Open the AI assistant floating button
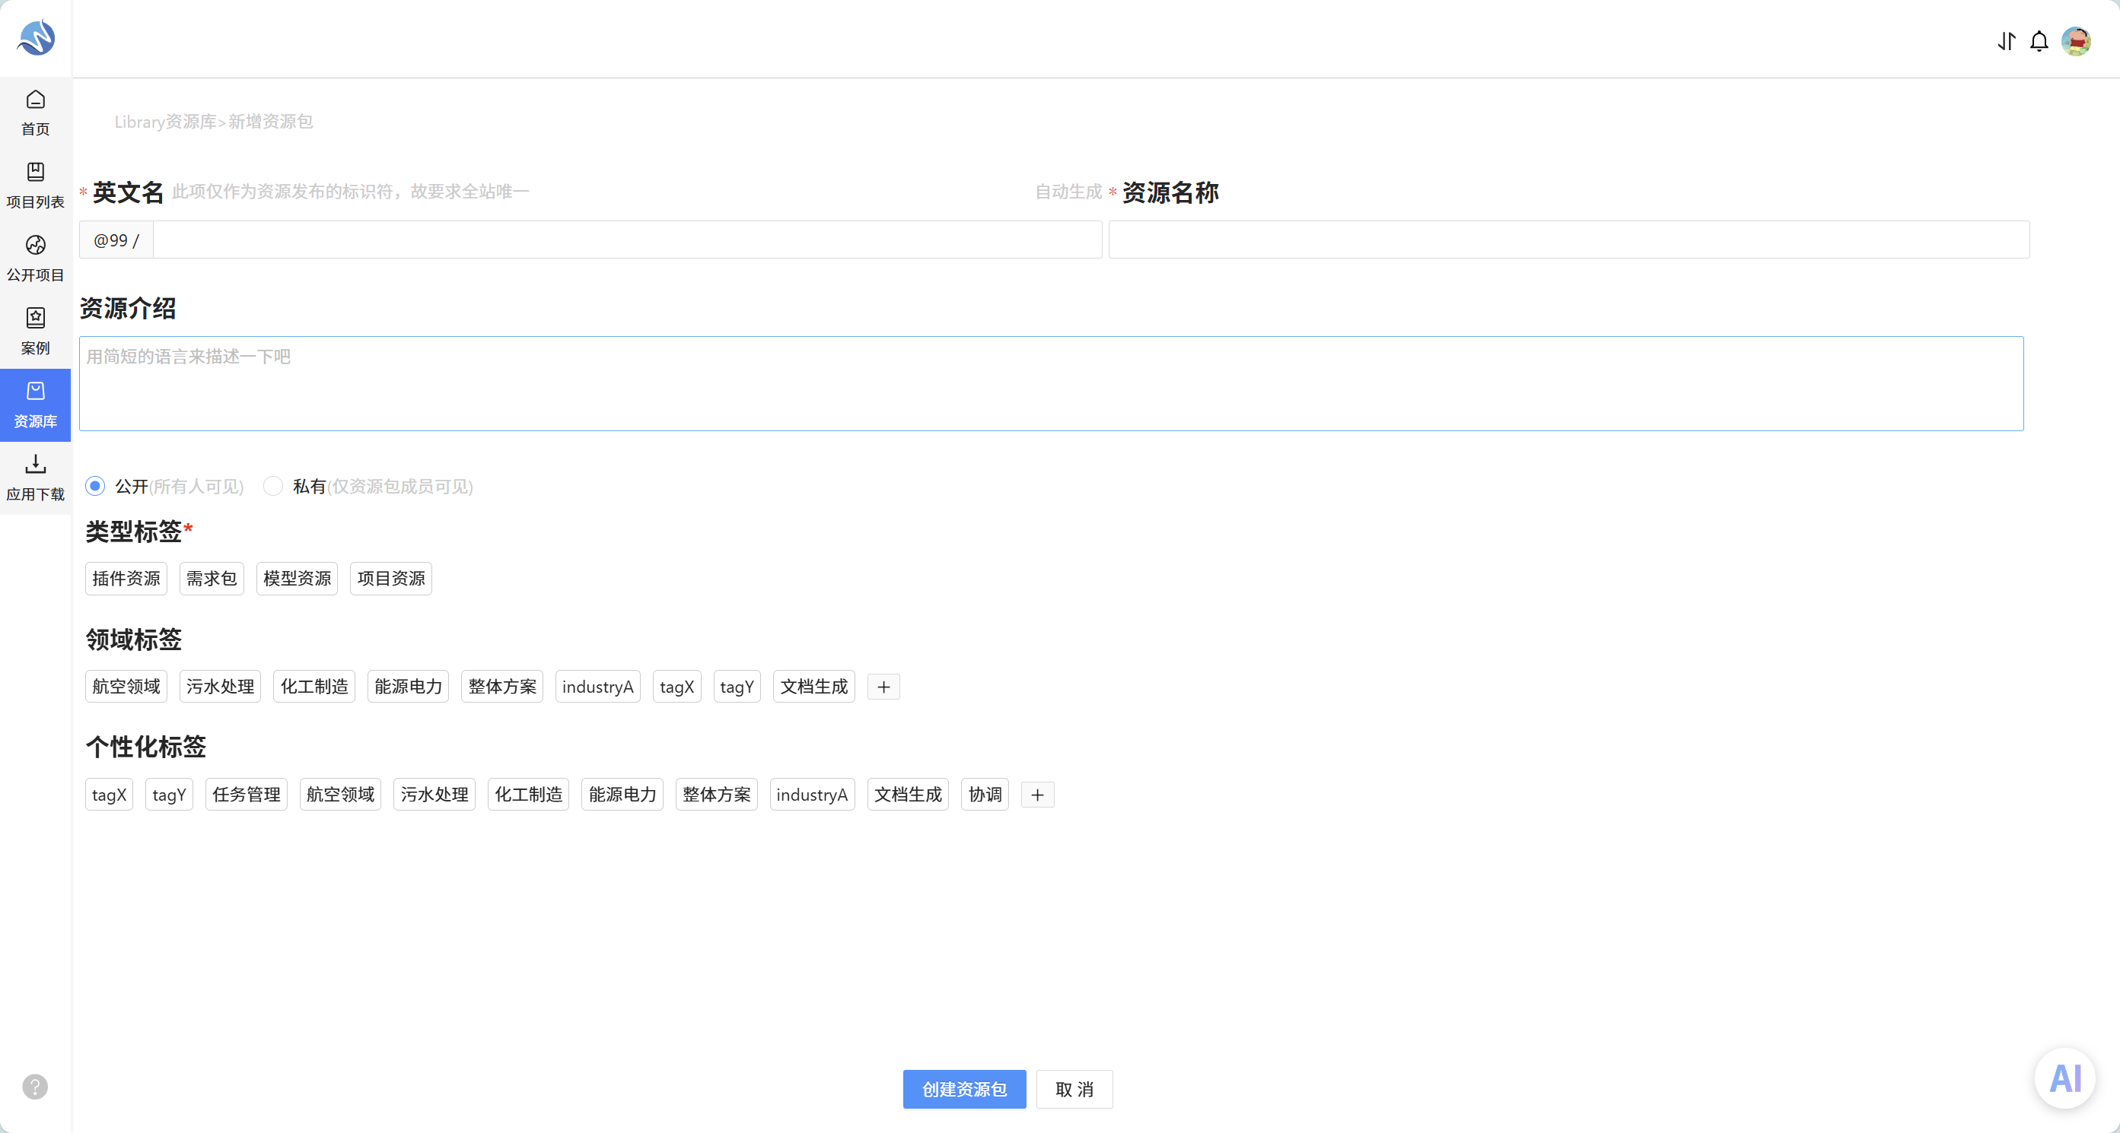This screenshot has width=2120, height=1133. click(x=2065, y=1079)
